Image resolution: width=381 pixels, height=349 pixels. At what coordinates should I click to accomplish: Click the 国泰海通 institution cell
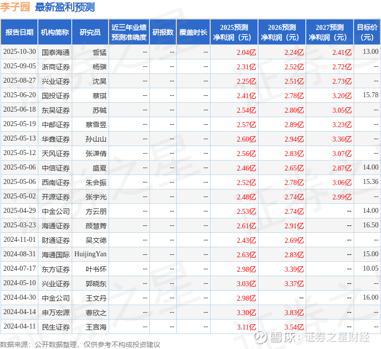coord(56,52)
